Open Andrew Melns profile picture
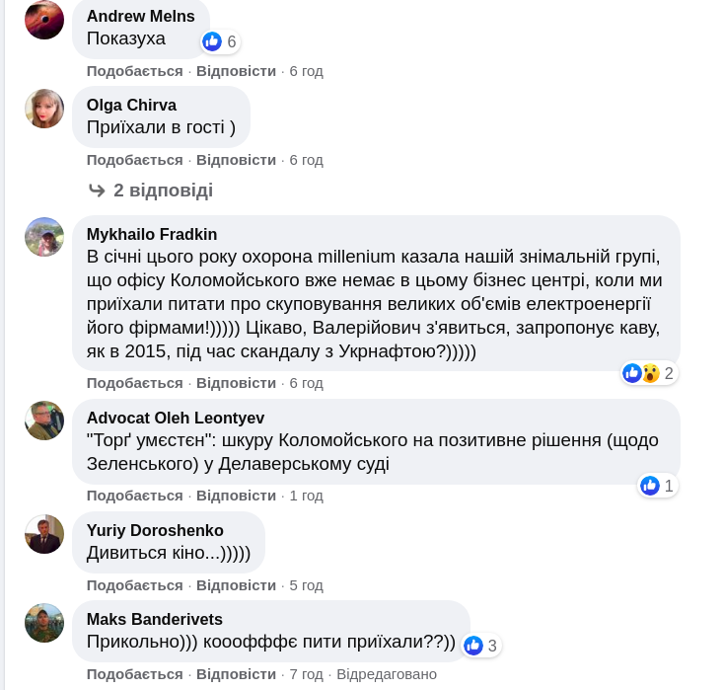This screenshot has width=723, height=690. click(x=44, y=20)
